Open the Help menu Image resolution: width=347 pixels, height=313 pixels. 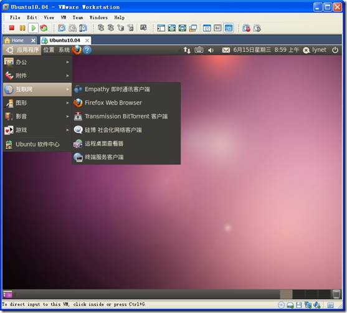coord(120,17)
